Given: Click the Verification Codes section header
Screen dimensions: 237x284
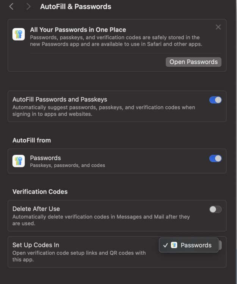Looking at the screenshot, I should [40, 192].
